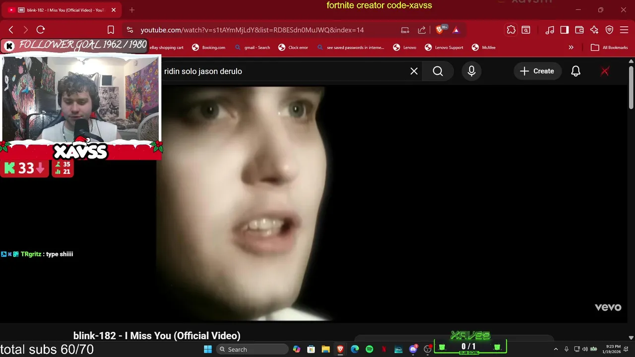Bookmark this page with the bookmark icon
This screenshot has width=635, height=357.
coord(111,30)
